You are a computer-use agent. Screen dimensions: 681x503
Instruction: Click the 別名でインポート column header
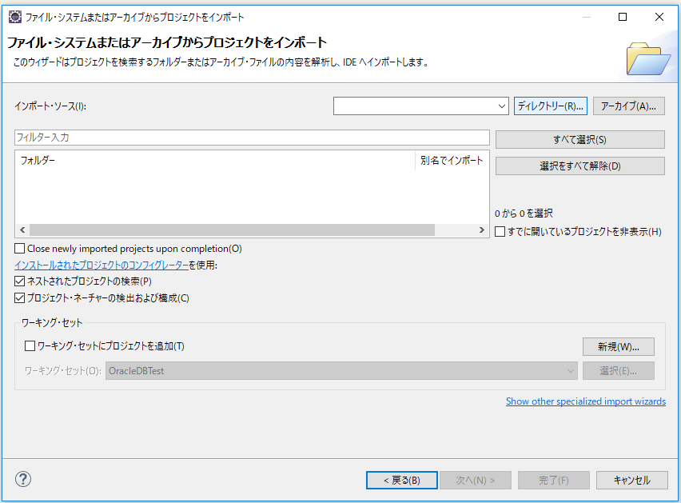[x=452, y=160]
